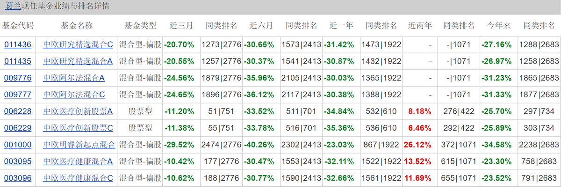Open fund code 001000 link
The image size is (561, 190).
click(18, 145)
